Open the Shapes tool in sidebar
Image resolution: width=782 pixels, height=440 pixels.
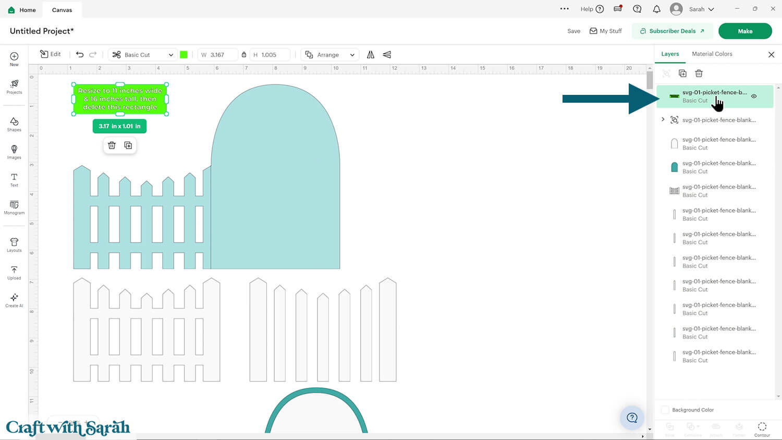coord(14,124)
